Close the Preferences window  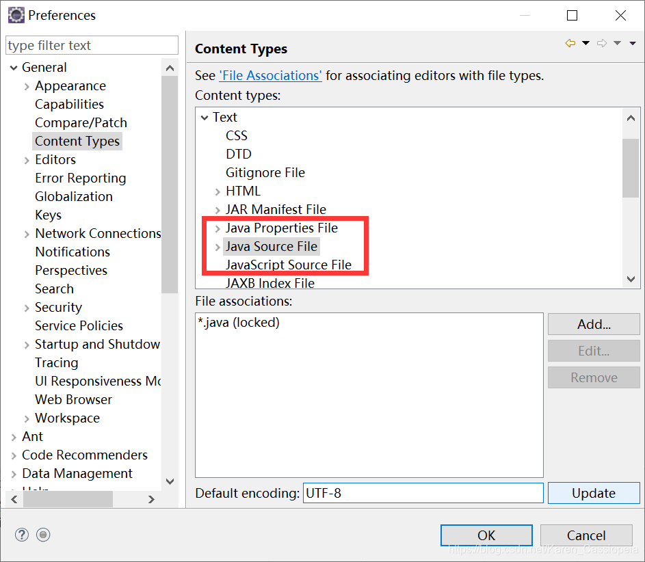point(620,15)
